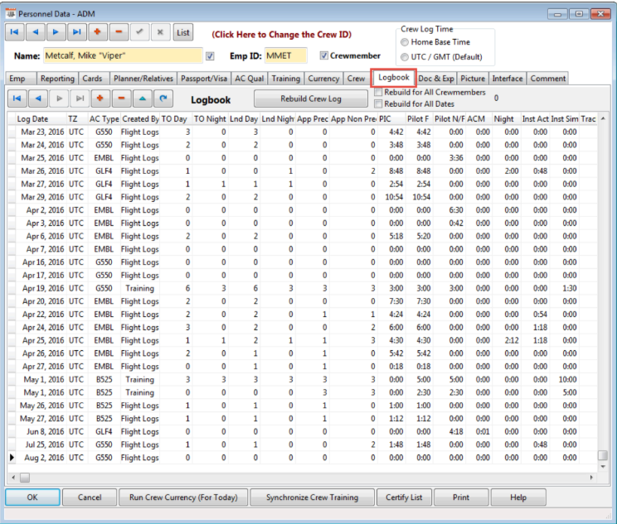Viewport: 617px width, 524px height.
Task: Open the Passport/Visa tab
Action: 204,79
